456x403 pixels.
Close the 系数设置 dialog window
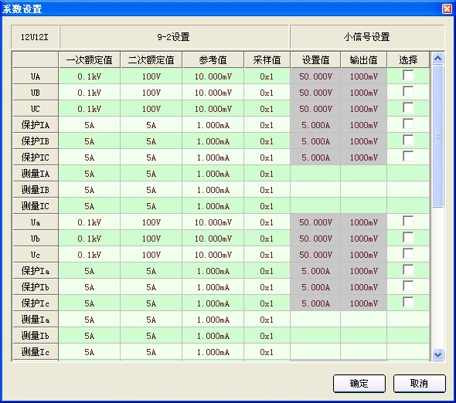(x=447, y=8)
